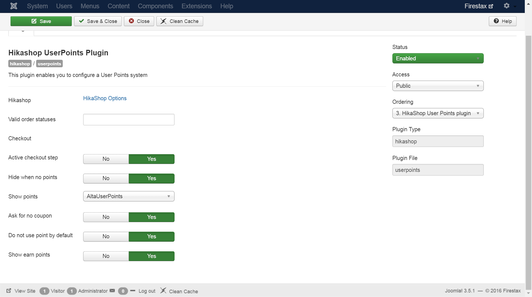Click the vertical page scrollbar

(x=528, y=162)
